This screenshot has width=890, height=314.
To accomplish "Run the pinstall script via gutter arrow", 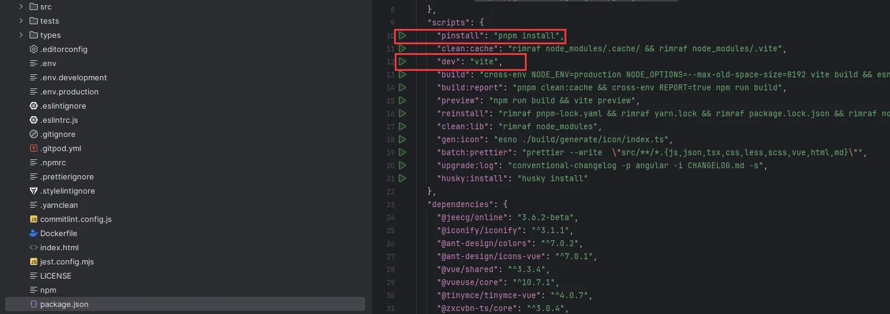I will [402, 36].
